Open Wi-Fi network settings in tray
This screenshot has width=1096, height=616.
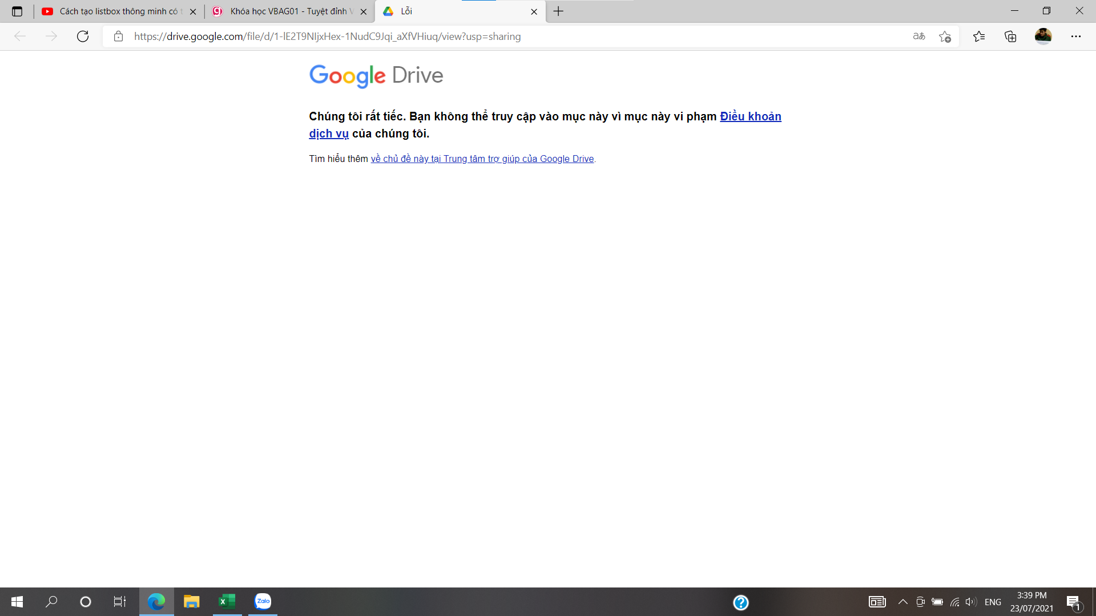tap(954, 602)
